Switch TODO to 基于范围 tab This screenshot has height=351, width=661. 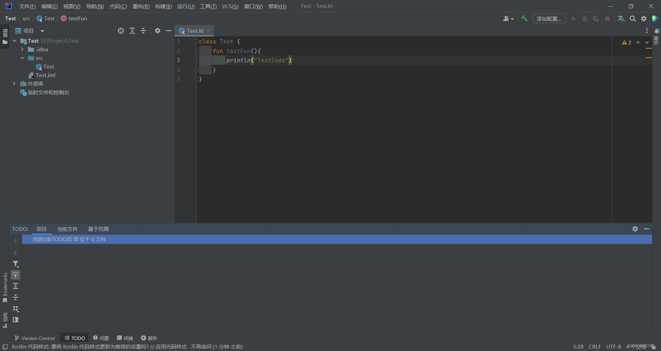click(x=98, y=229)
